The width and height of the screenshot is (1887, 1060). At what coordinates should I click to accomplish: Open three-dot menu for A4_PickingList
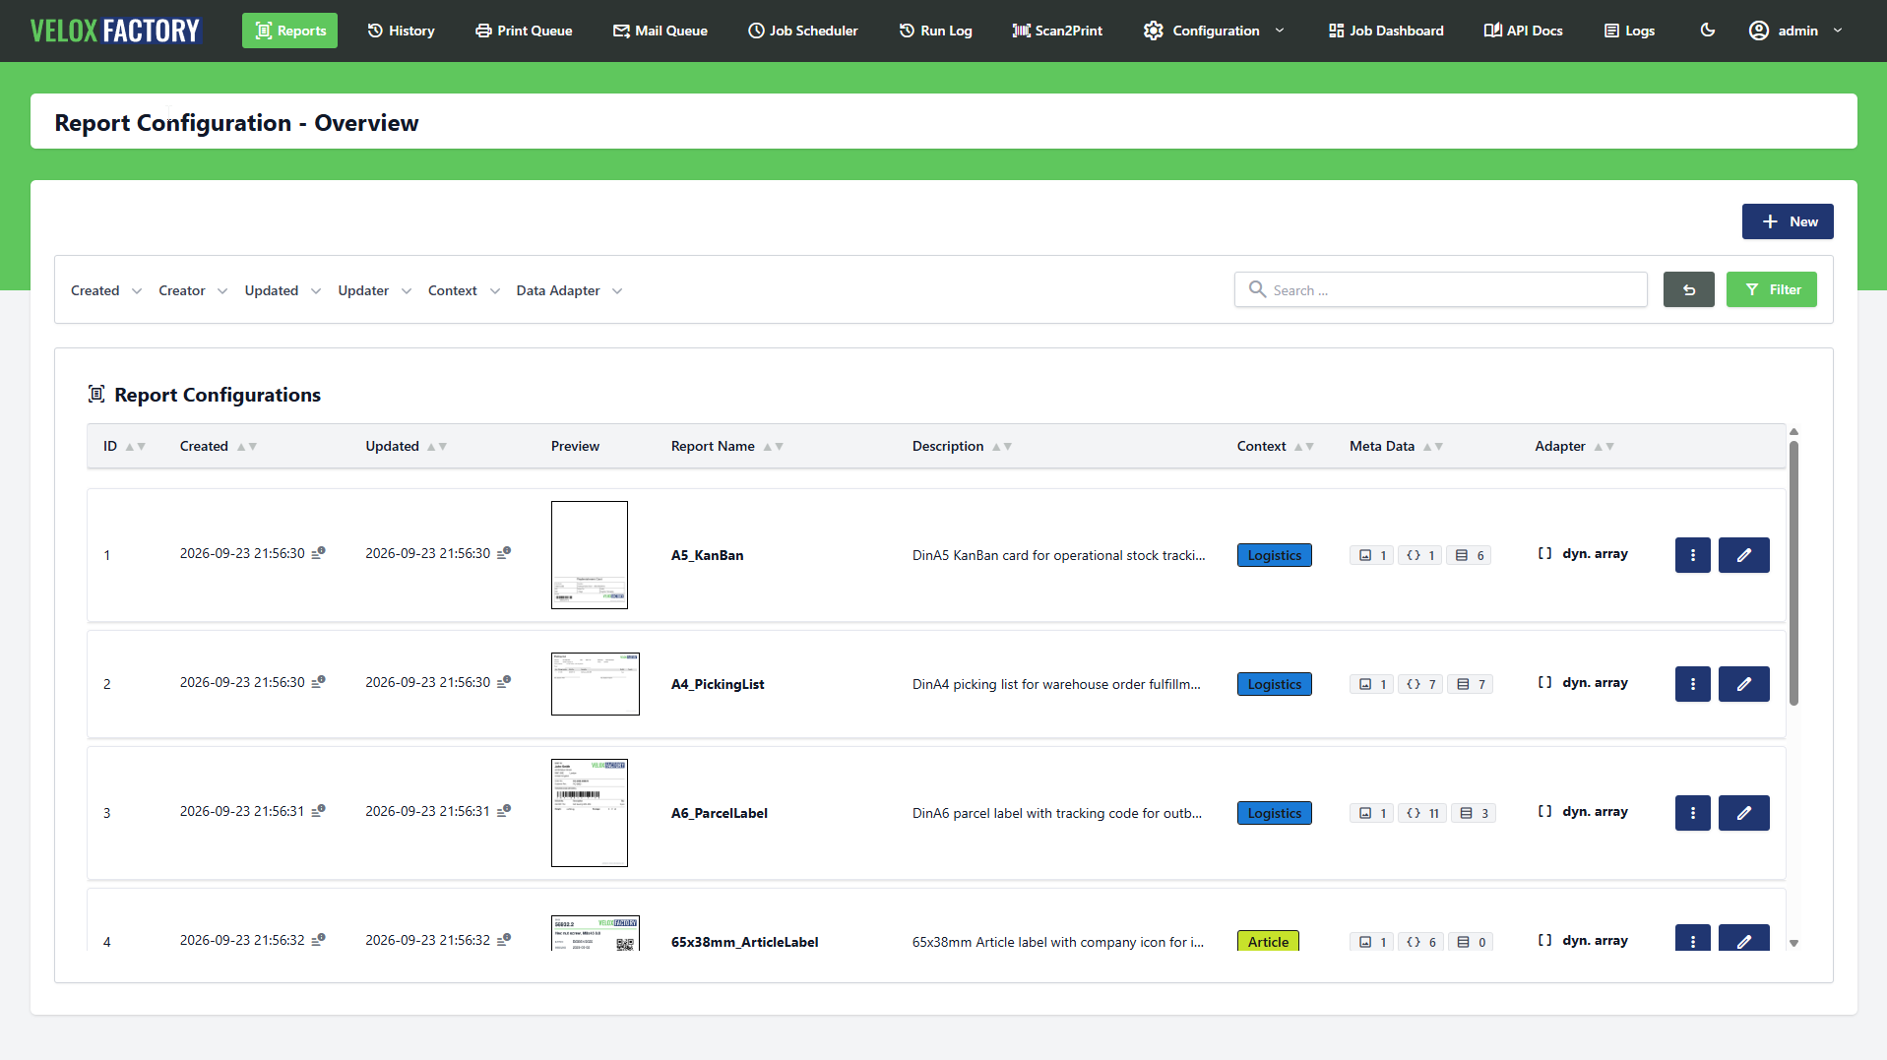pyautogui.click(x=1692, y=684)
